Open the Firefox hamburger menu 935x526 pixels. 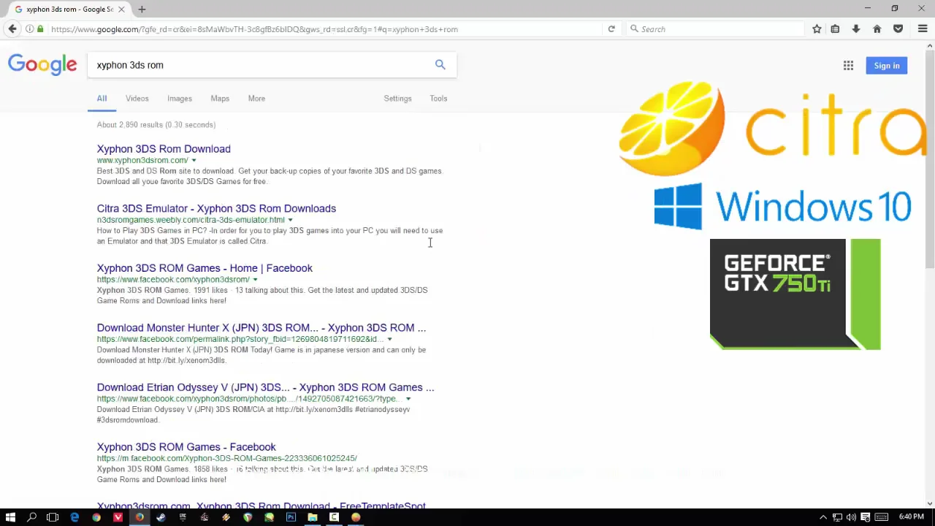pos(923,29)
